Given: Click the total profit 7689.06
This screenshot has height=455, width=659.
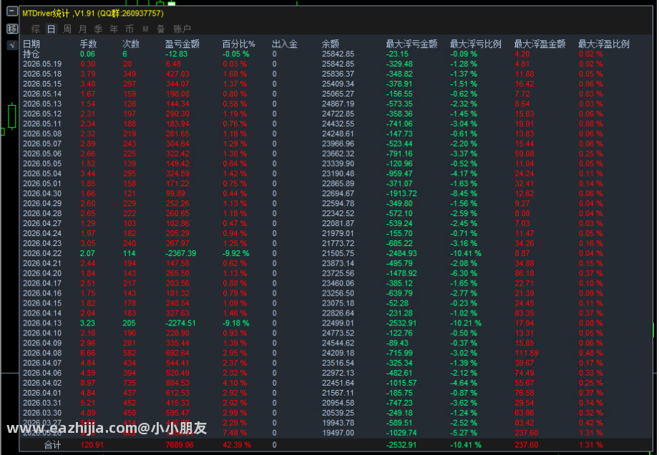Looking at the screenshot, I should [x=180, y=445].
